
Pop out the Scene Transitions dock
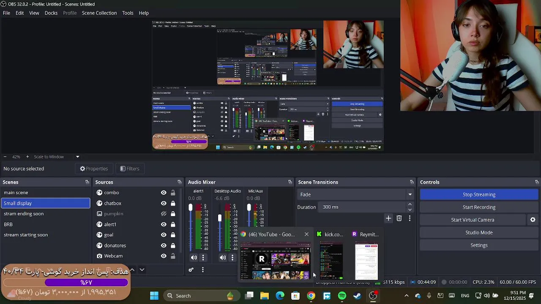(412, 182)
